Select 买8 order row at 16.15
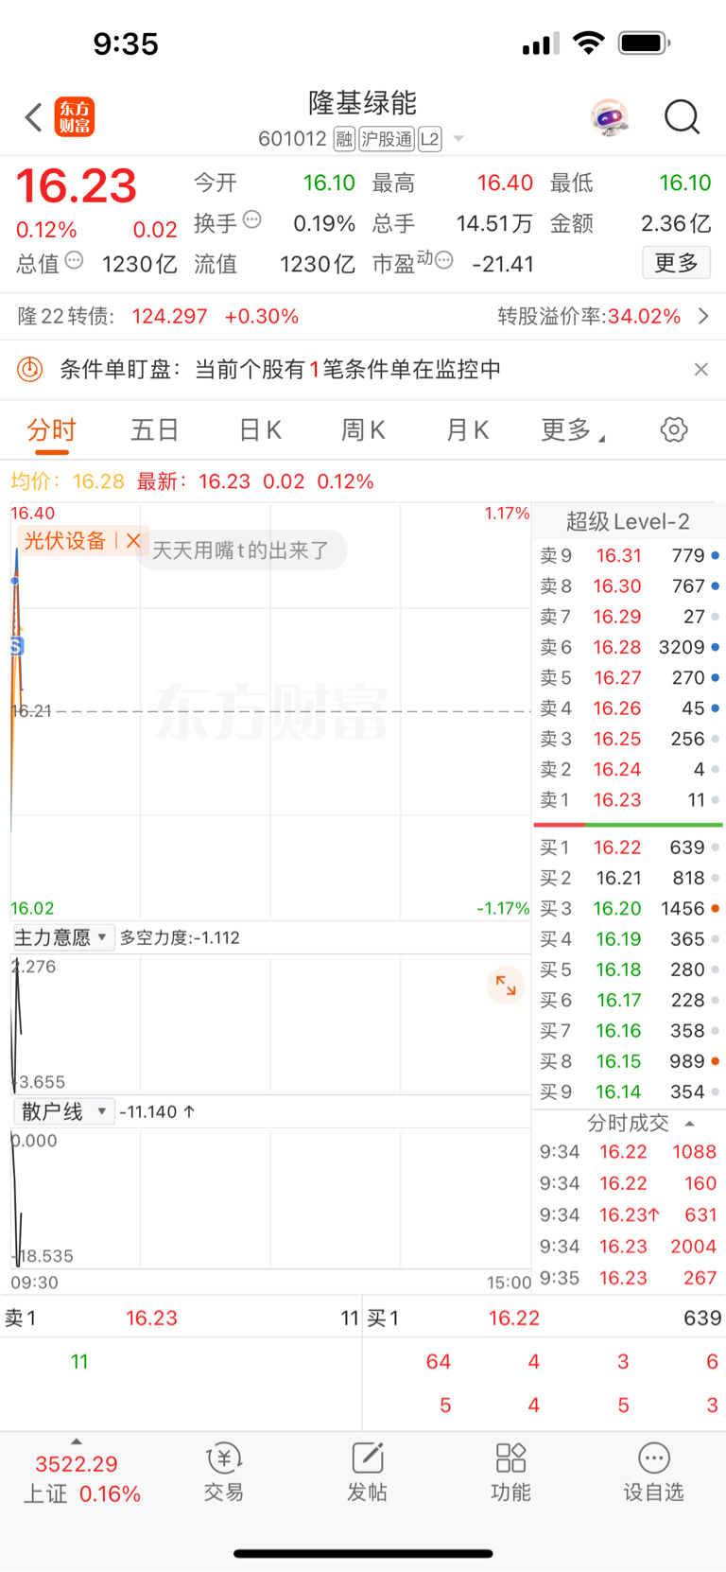The width and height of the screenshot is (726, 1572). [x=628, y=1061]
